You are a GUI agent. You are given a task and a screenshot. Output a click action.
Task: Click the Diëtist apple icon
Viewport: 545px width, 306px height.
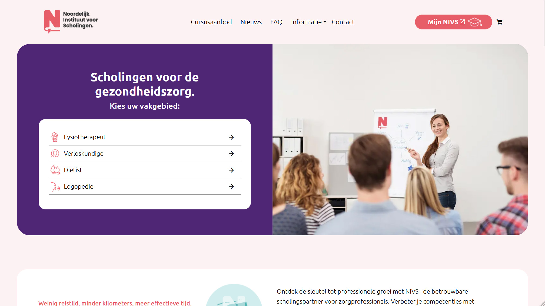click(55, 170)
